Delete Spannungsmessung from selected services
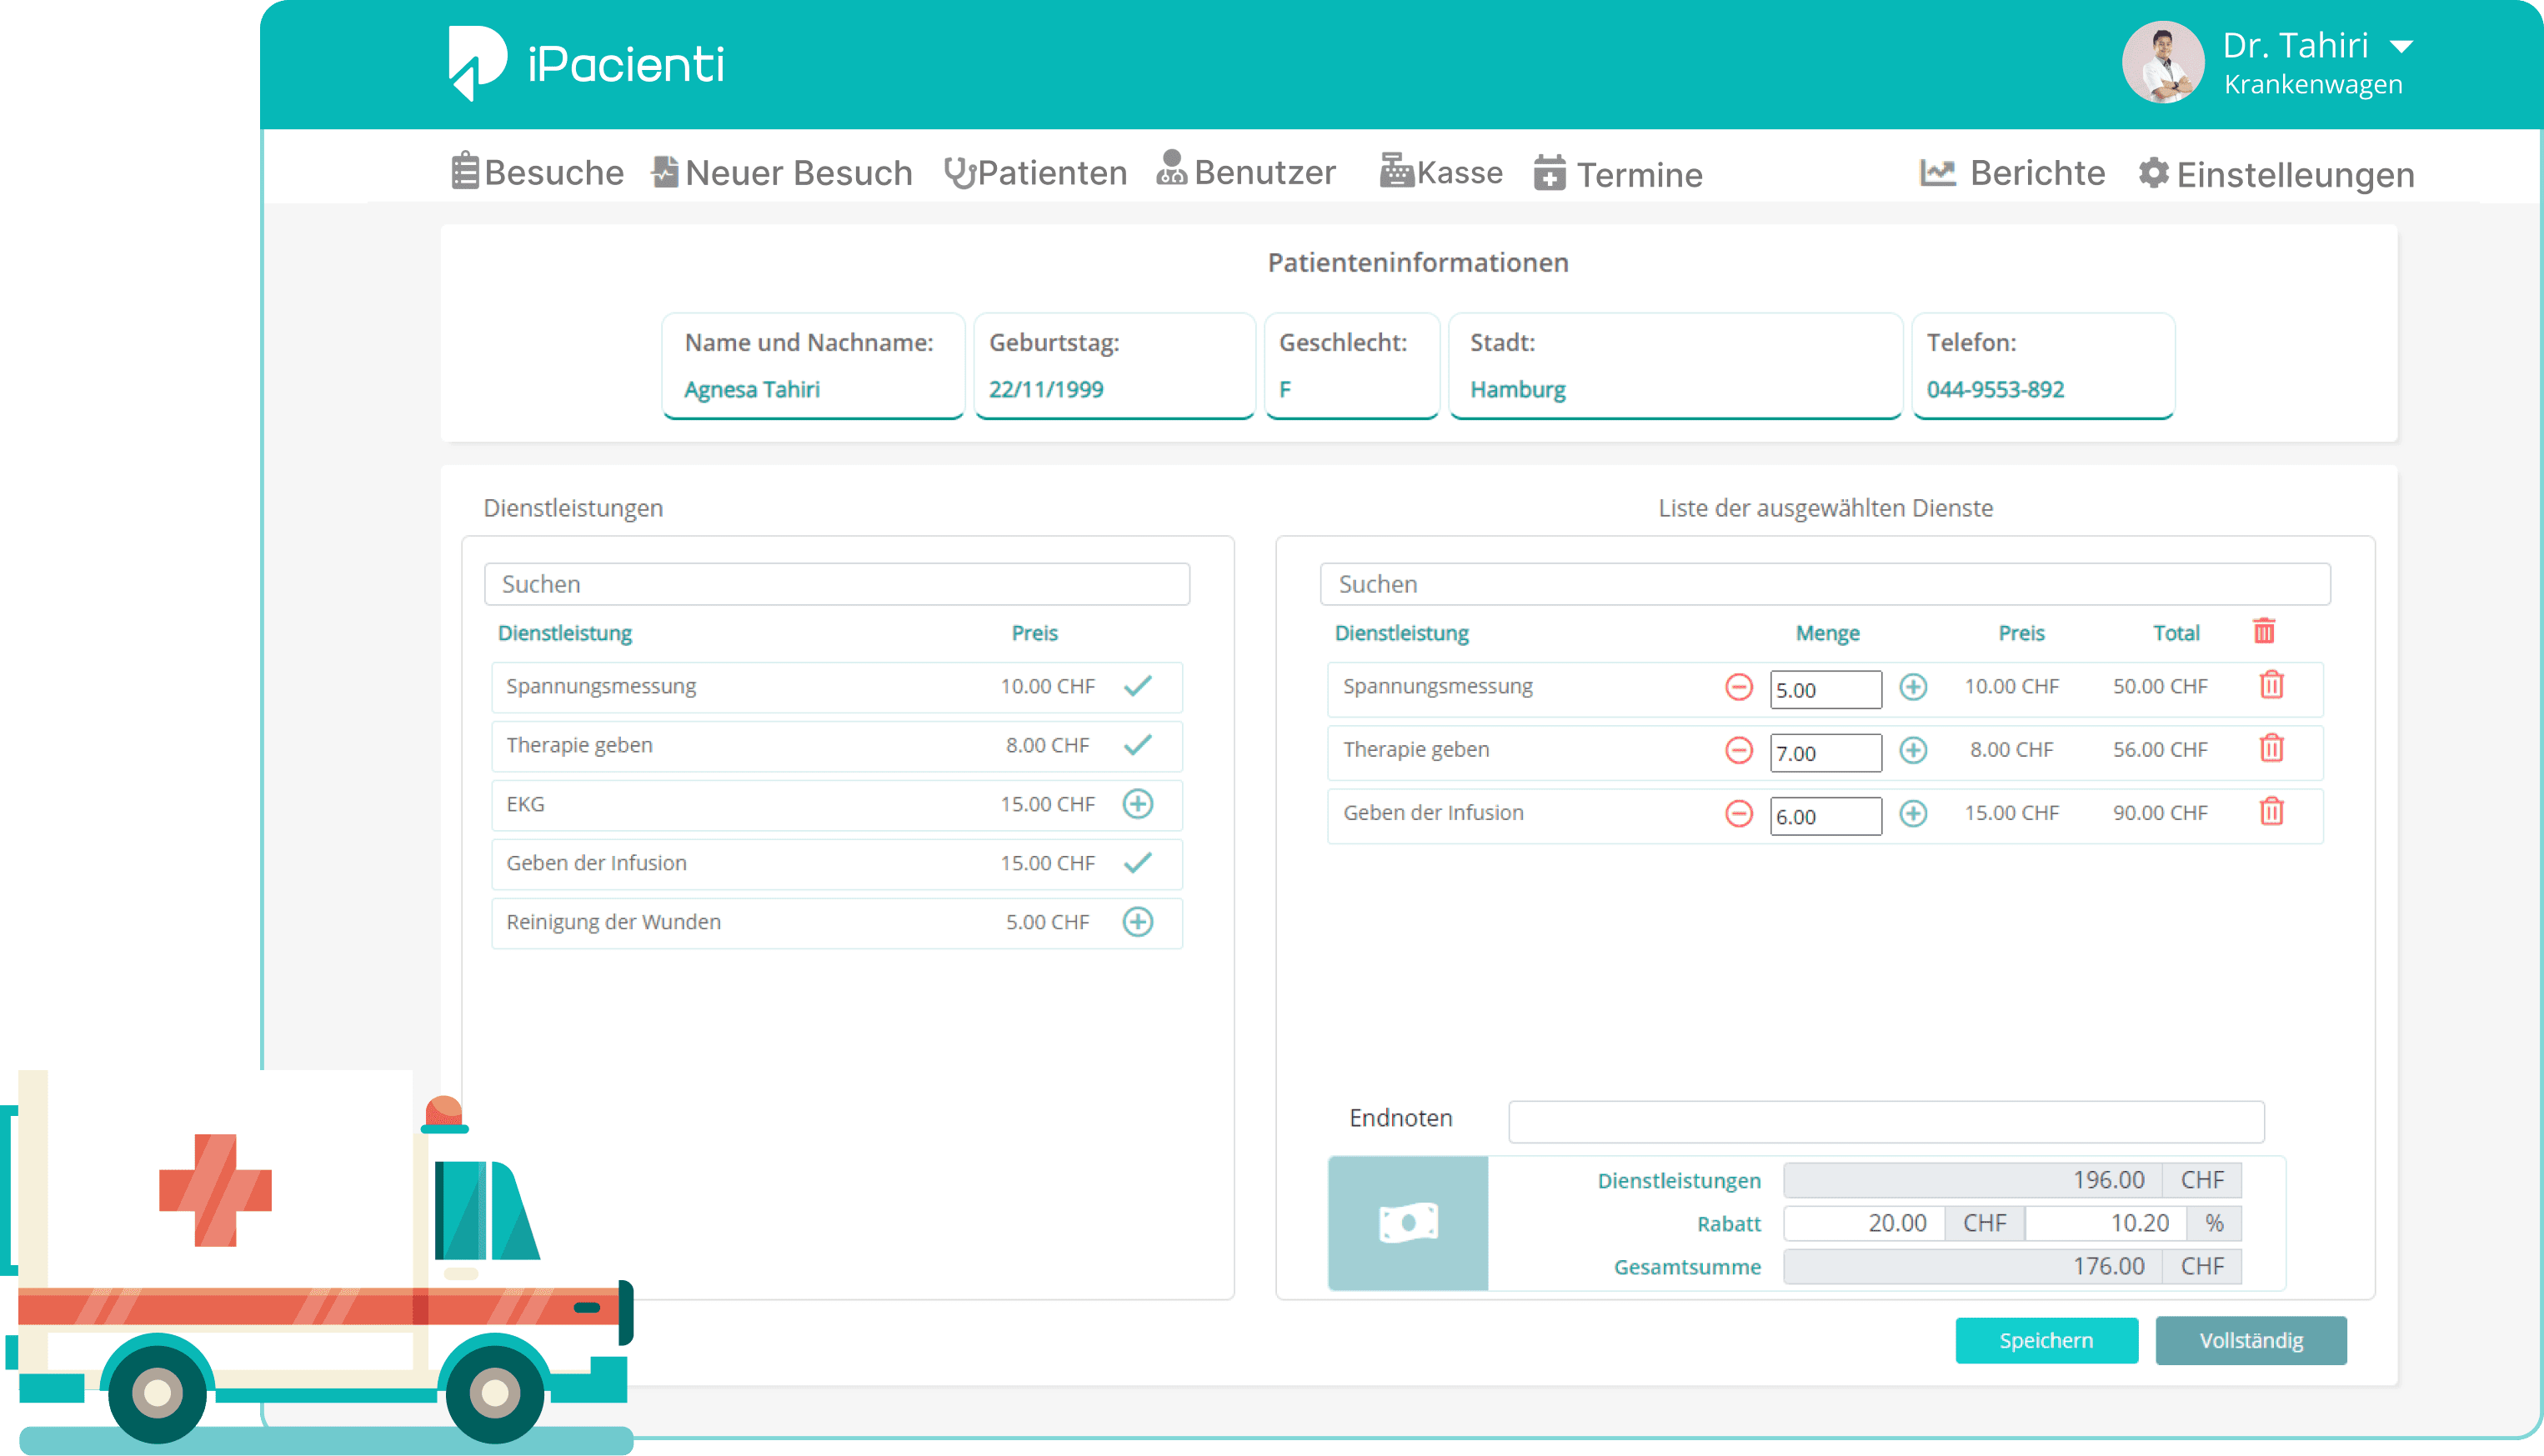 2271,686
